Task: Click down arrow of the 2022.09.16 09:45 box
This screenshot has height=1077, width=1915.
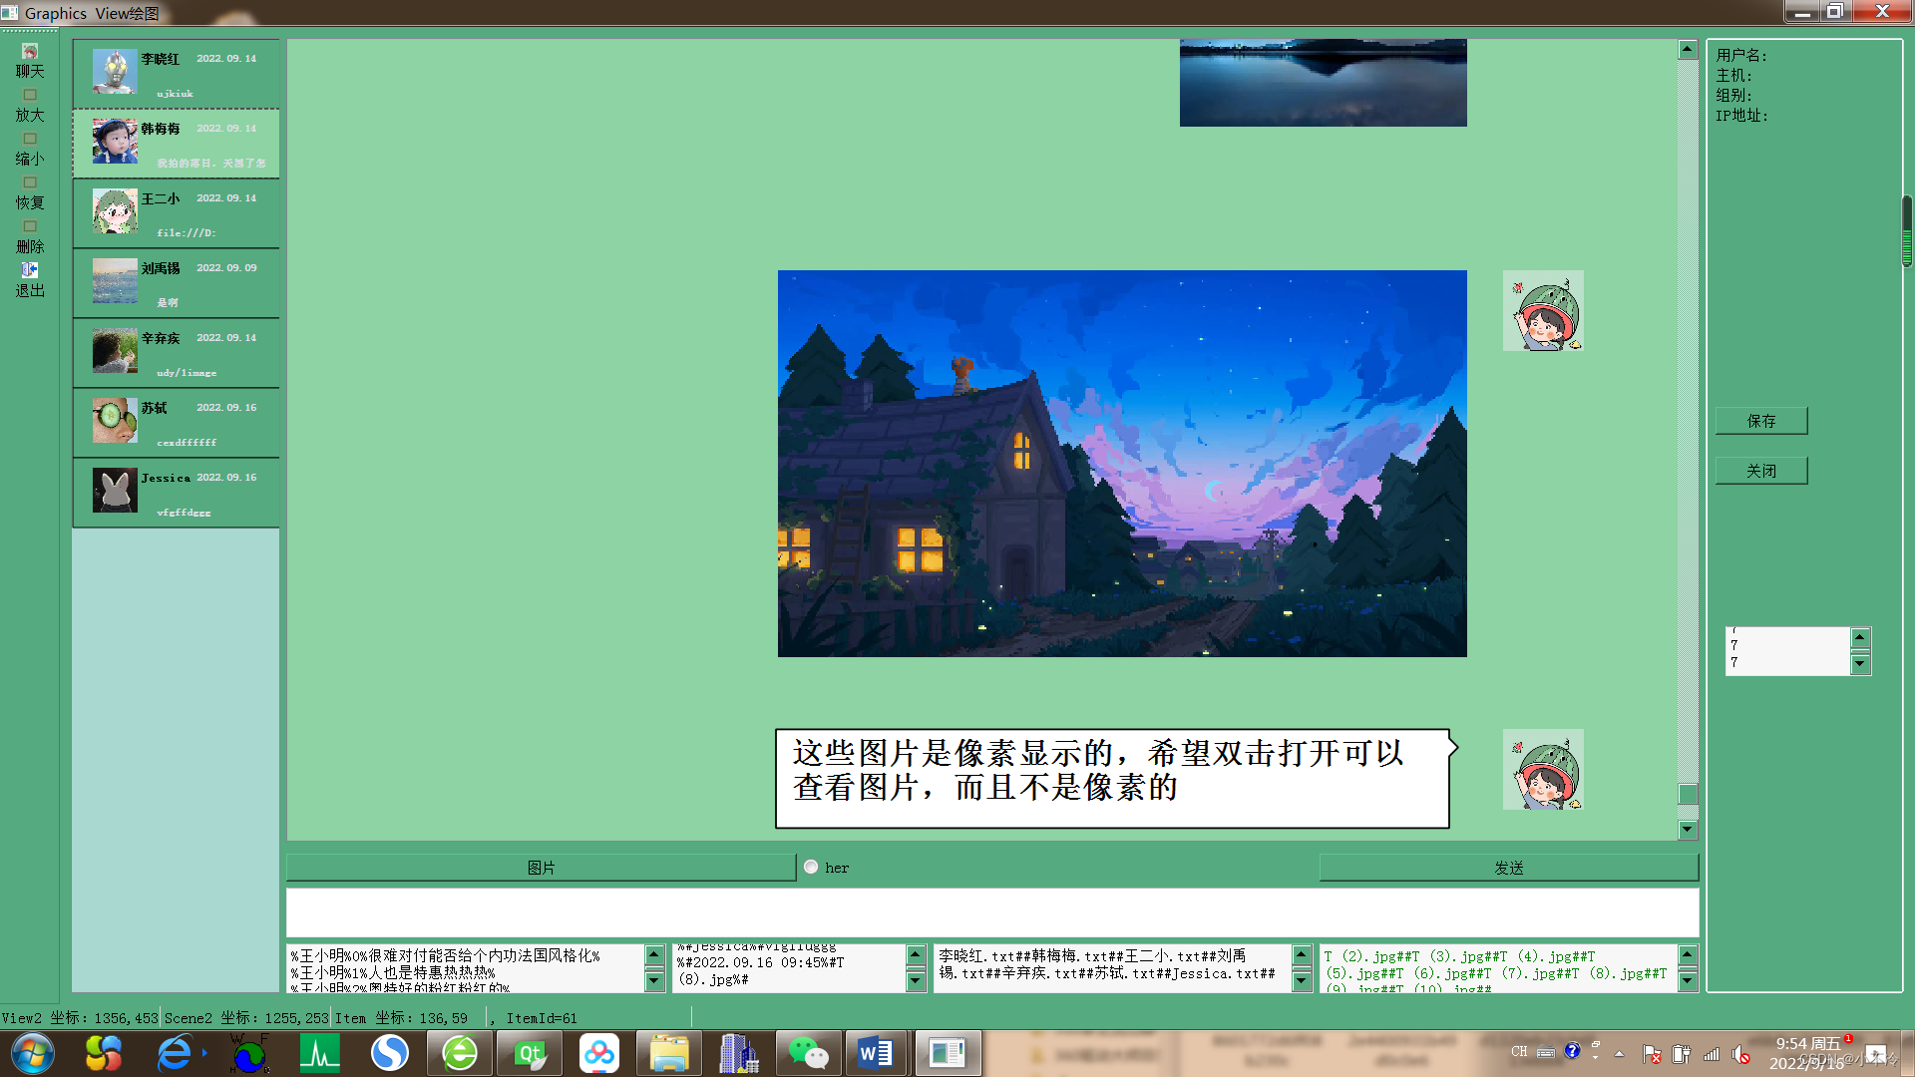Action: [916, 981]
